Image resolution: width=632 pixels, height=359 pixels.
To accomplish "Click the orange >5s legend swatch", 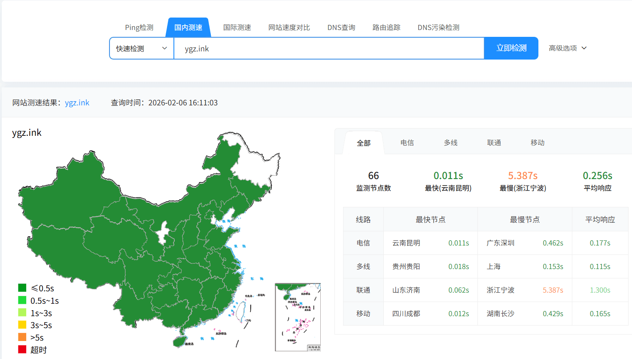I will (x=22, y=337).
